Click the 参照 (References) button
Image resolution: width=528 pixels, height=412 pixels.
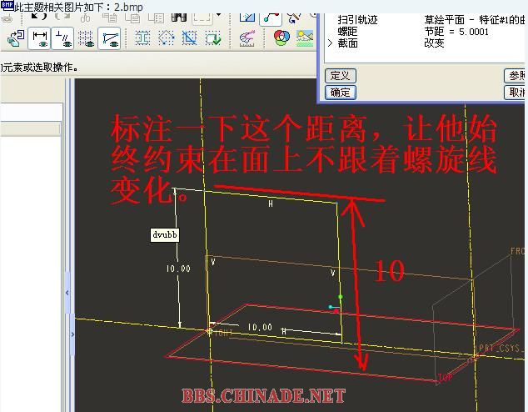[x=516, y=76]
